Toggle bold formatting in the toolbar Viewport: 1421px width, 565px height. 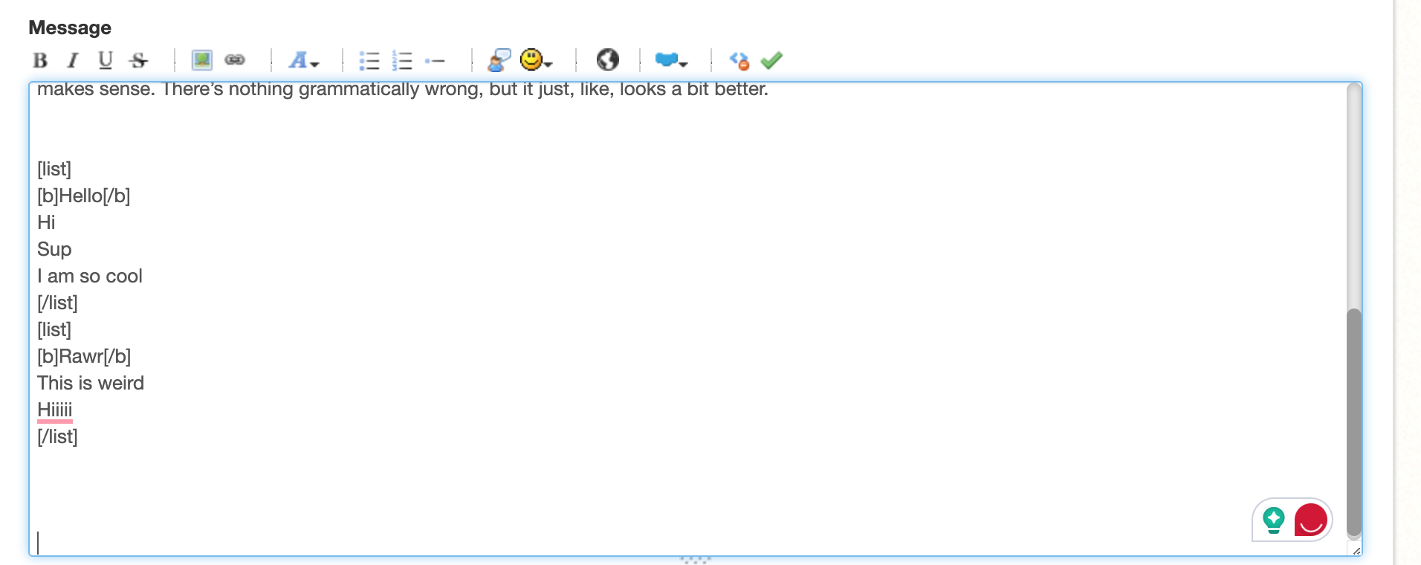(40, 60)
